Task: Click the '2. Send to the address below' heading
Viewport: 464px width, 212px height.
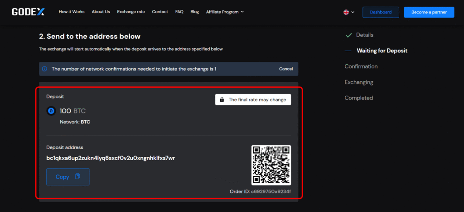Action: click(90, 37)
